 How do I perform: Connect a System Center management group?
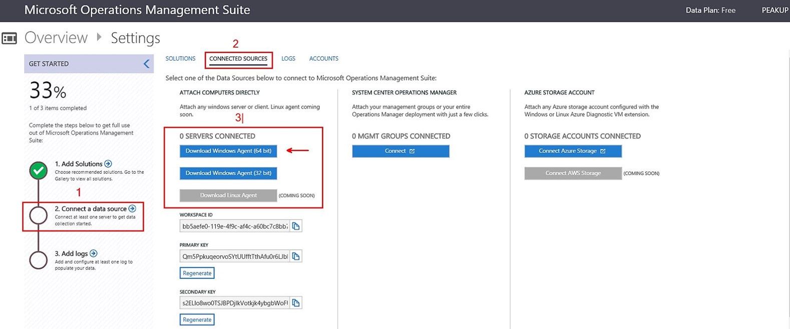coord(401,151)
